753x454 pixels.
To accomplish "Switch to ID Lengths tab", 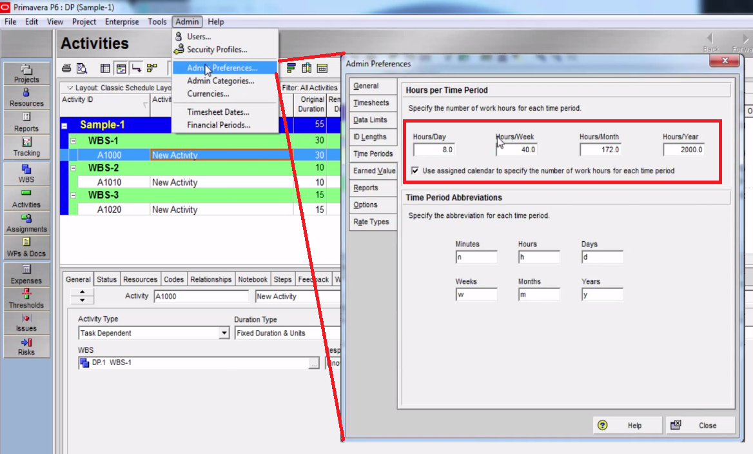I will (373, 137).
